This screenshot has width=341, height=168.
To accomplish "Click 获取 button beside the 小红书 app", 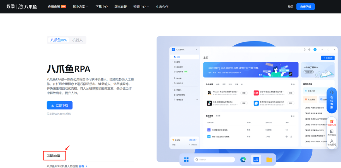I will coord(291,93).
